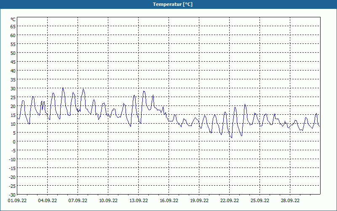Image resolution: width=337 pixels, height=211 pixels.
Task: Click the 0 y-axis label
Action: pos(14,142)
